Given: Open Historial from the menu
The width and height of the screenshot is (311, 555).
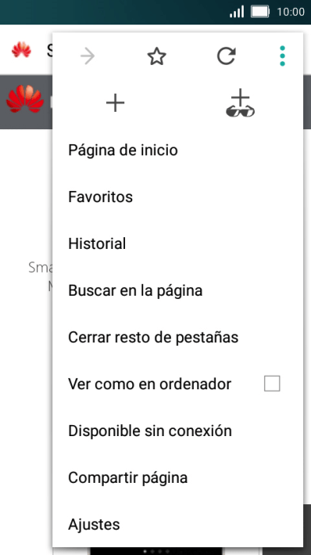Looking at the screenshot, I should pyautogui.click(x=178, y=243).
